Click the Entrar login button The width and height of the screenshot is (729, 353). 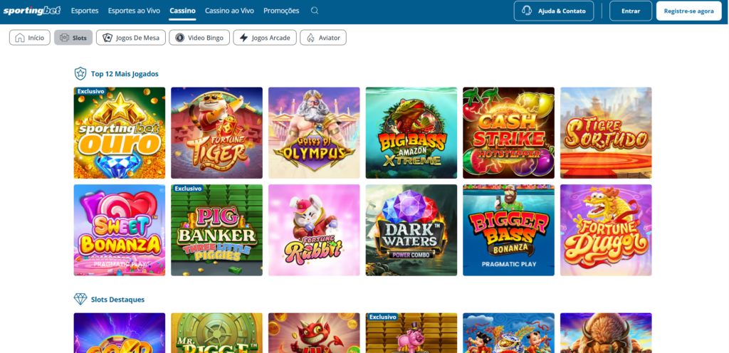[631, 11]
